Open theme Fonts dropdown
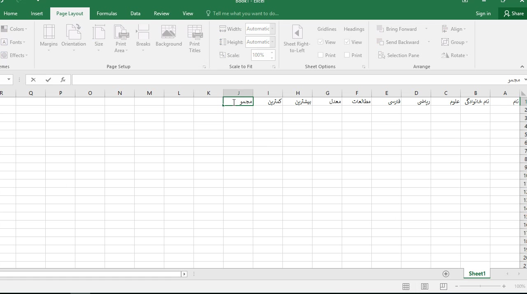527x294 pixels. tap(13, 42)
